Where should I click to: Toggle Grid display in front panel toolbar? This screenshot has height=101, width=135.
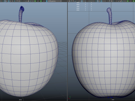[82, 1]
